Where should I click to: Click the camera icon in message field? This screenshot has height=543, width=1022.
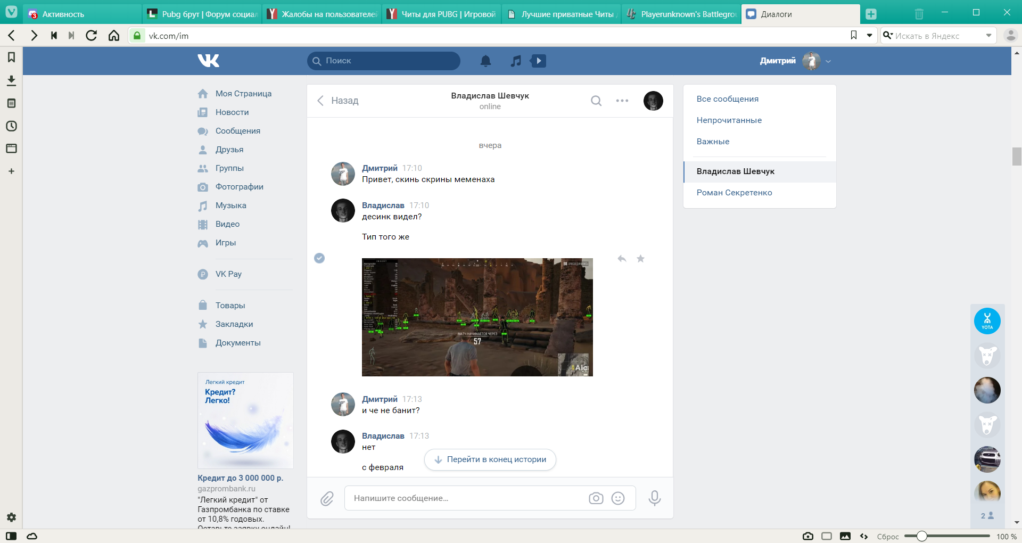pyautogui.click(x=596, y=498)
